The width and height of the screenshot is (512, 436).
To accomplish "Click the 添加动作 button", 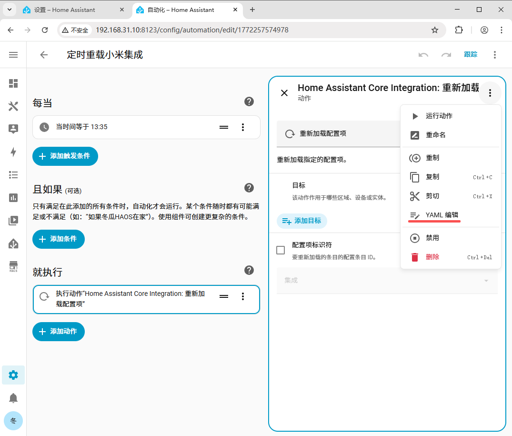I will point(59,332).
